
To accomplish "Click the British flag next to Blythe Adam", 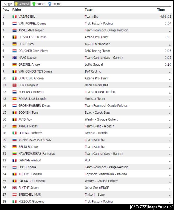I will click(x=14, y=188).
